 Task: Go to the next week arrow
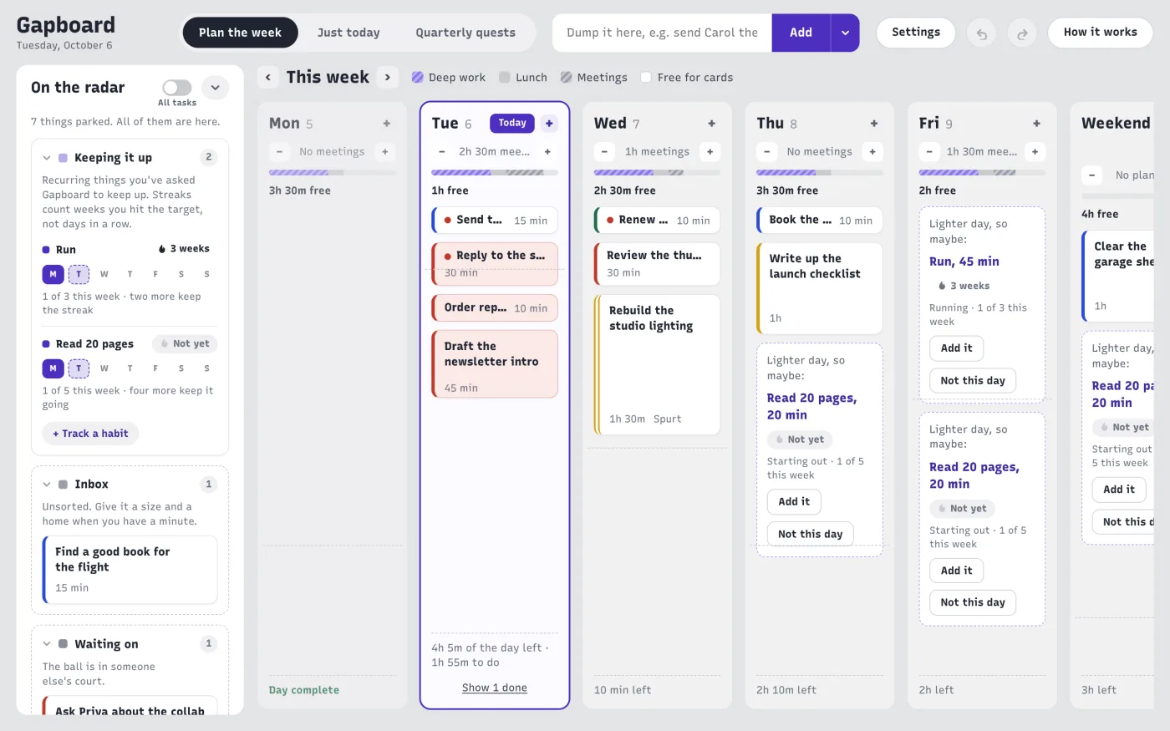coord(387,77)
